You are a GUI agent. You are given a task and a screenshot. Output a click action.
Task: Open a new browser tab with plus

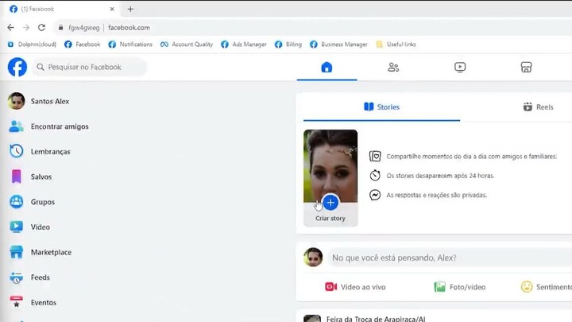pos(130,9)
